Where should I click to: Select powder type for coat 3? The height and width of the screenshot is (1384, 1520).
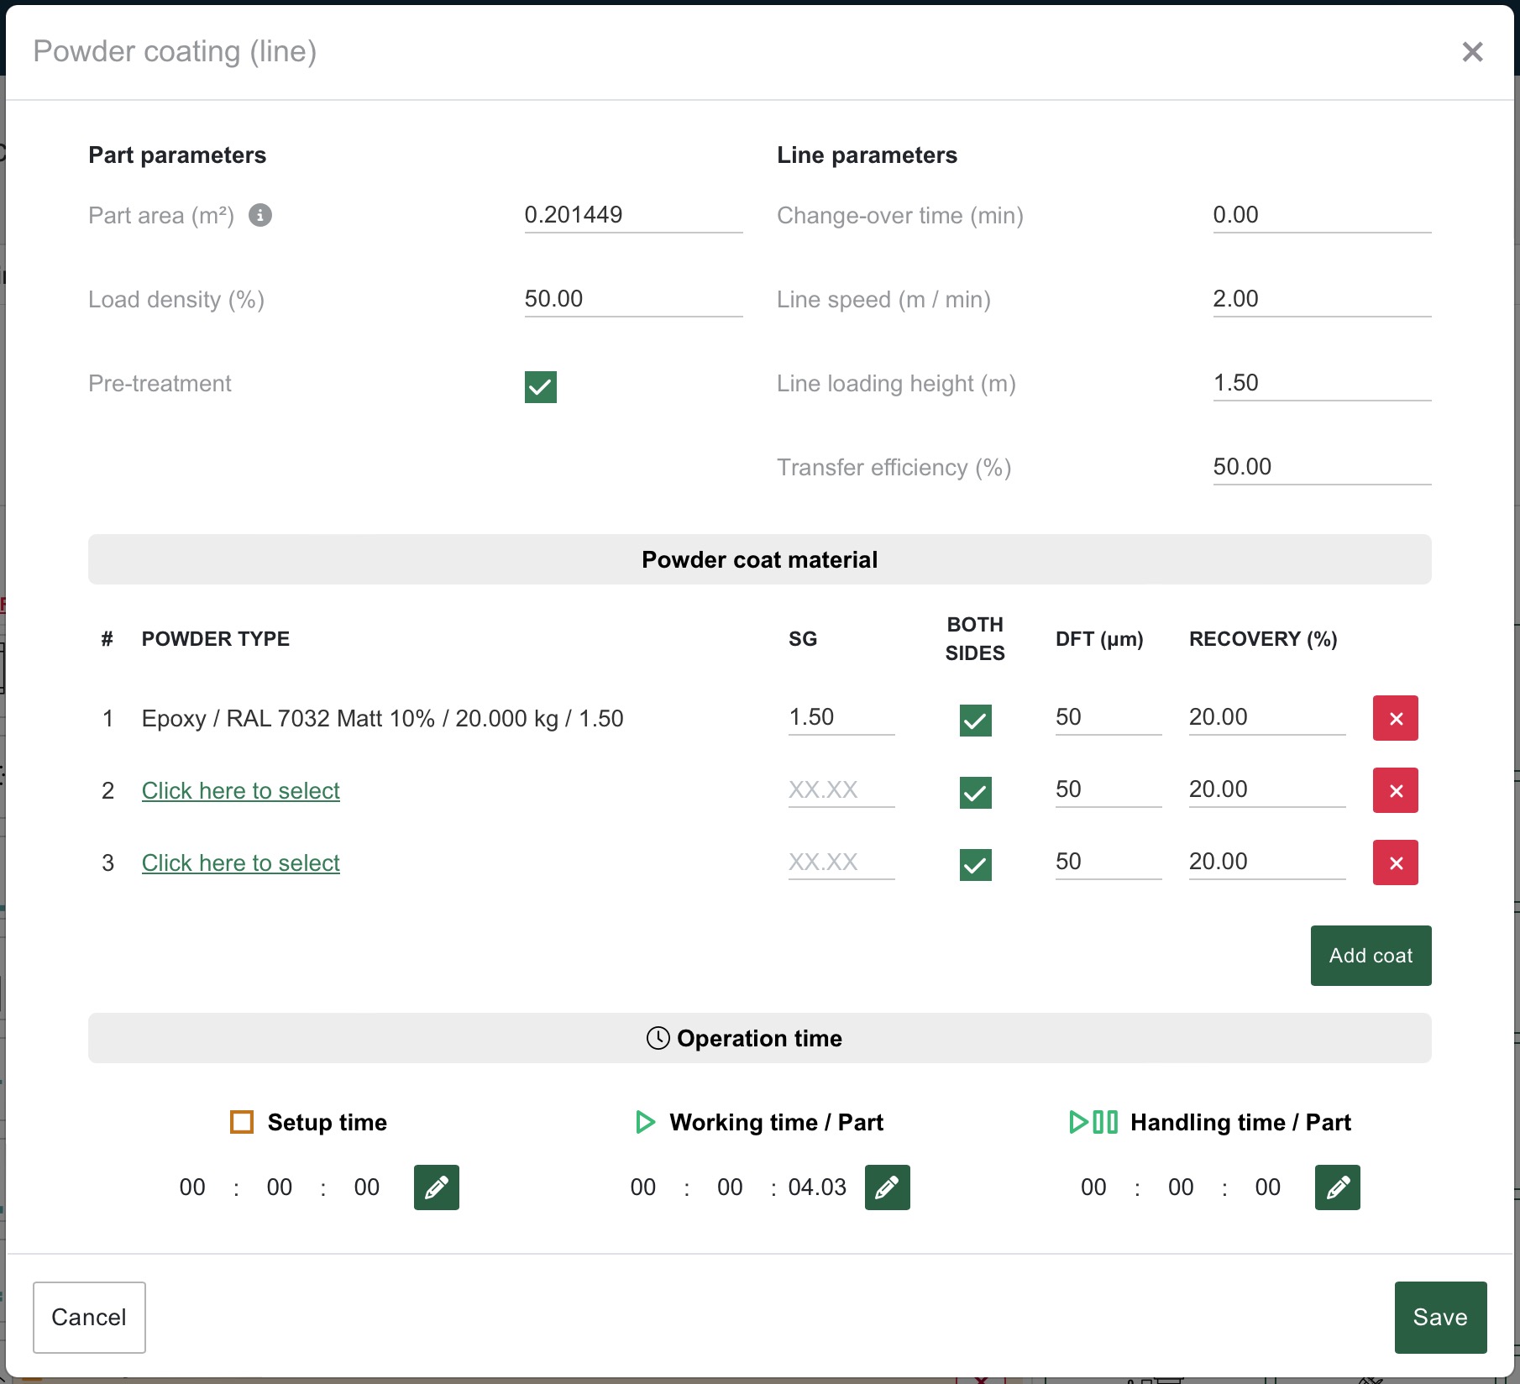click(240, 862)
